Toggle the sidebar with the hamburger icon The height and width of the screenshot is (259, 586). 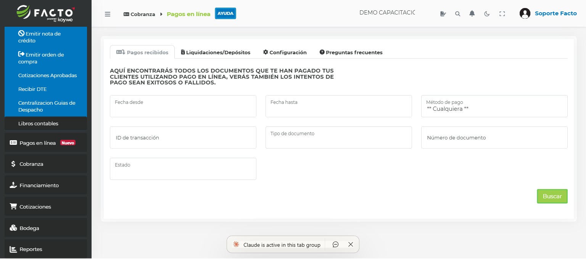coord(108,14)
